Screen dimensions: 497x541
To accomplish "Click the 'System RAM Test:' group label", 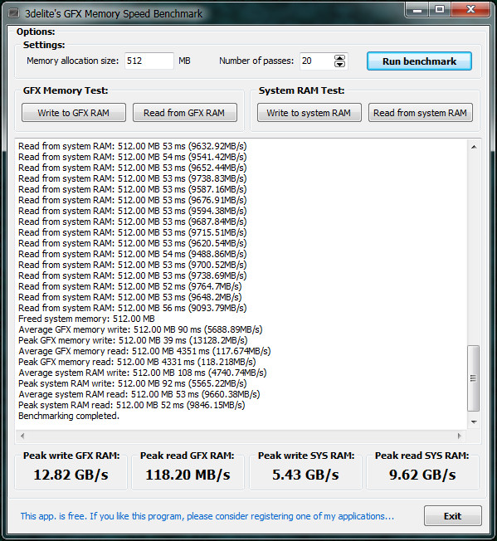I will (302, 90).
